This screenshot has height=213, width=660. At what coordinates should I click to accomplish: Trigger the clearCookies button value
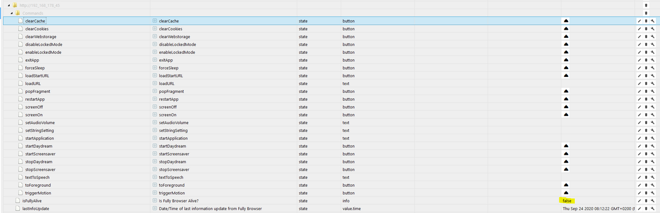(x=566, y=29)
